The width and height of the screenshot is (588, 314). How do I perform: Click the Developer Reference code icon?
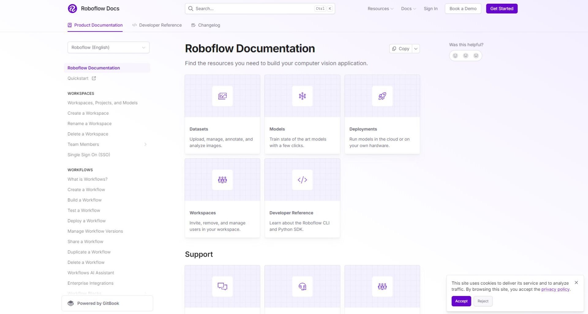tap(302, 180)
